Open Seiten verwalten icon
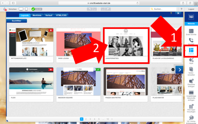Screen dimensions: 198x124 [x=191, y=69]
